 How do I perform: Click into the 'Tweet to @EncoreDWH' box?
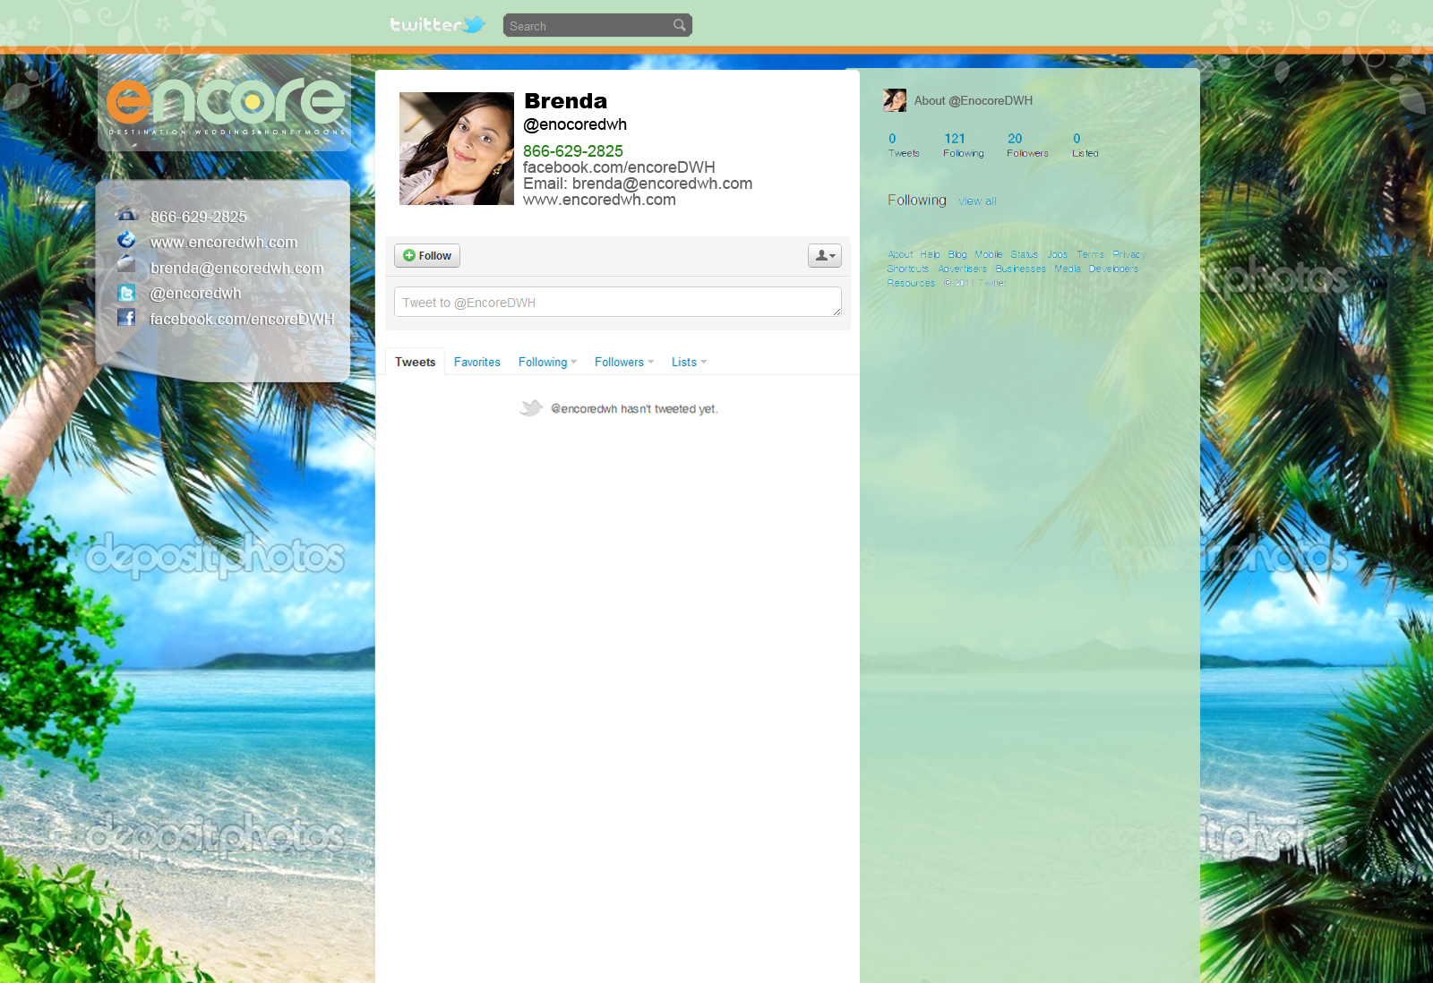617,303
